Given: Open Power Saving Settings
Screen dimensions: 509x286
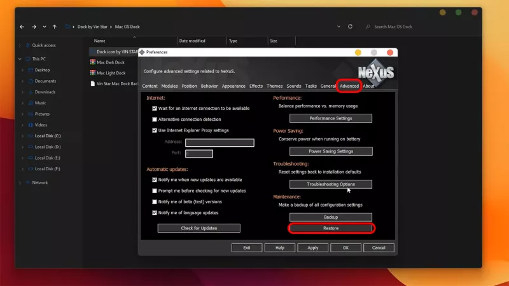Looking at the screenshot, I should pos(331,151).
